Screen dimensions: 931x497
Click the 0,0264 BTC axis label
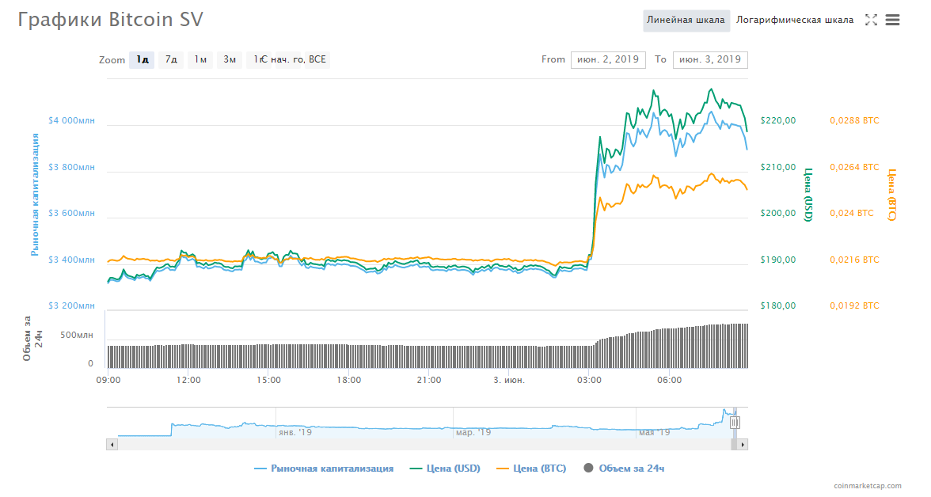pos(854,167)
